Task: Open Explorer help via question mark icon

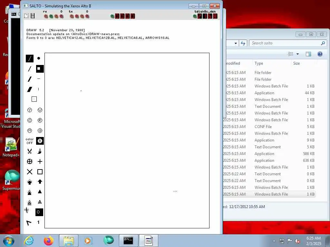Action: click(x=320, y=54)
